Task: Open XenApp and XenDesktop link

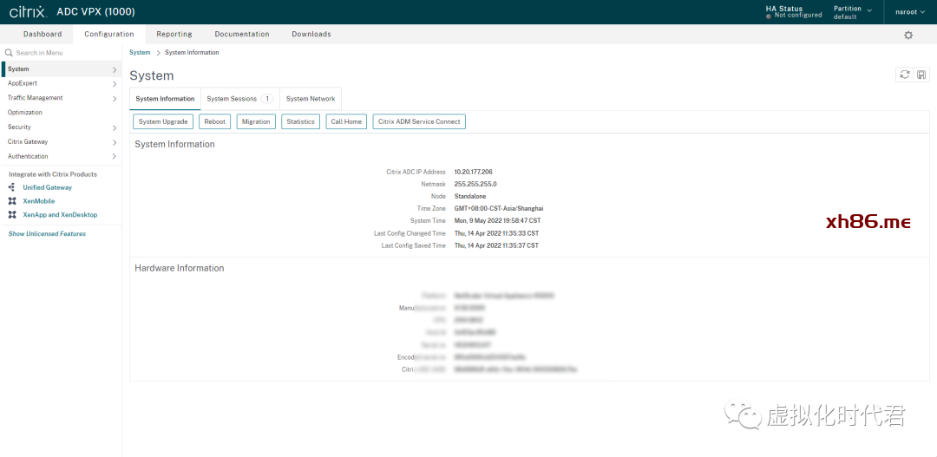Action: (60, 214)
